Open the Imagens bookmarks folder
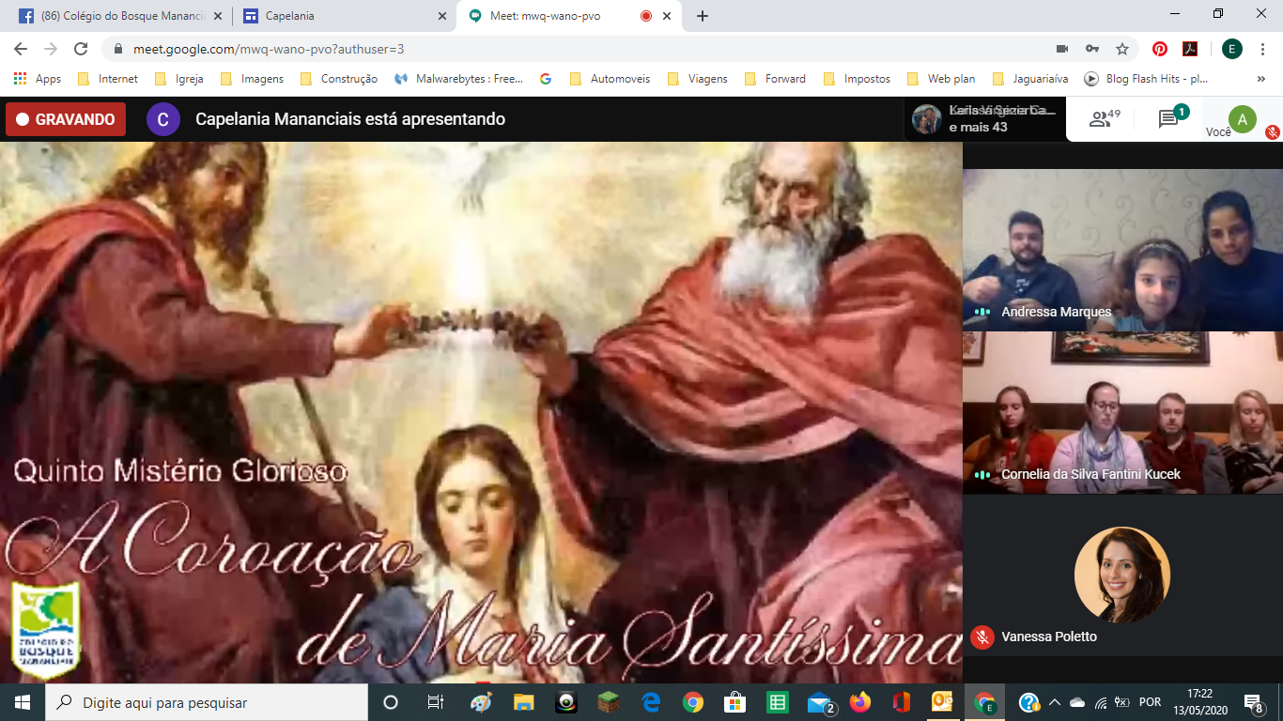Screen dimensions: 1283x721 click(252, 79)
